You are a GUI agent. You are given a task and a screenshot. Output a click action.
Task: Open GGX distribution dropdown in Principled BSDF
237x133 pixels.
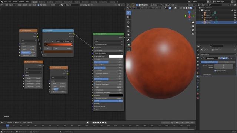(109, 41)
